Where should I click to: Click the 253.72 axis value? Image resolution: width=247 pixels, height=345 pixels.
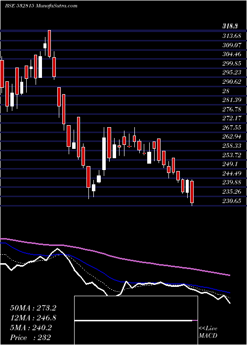pyautogui.click(x=232, y=155)
